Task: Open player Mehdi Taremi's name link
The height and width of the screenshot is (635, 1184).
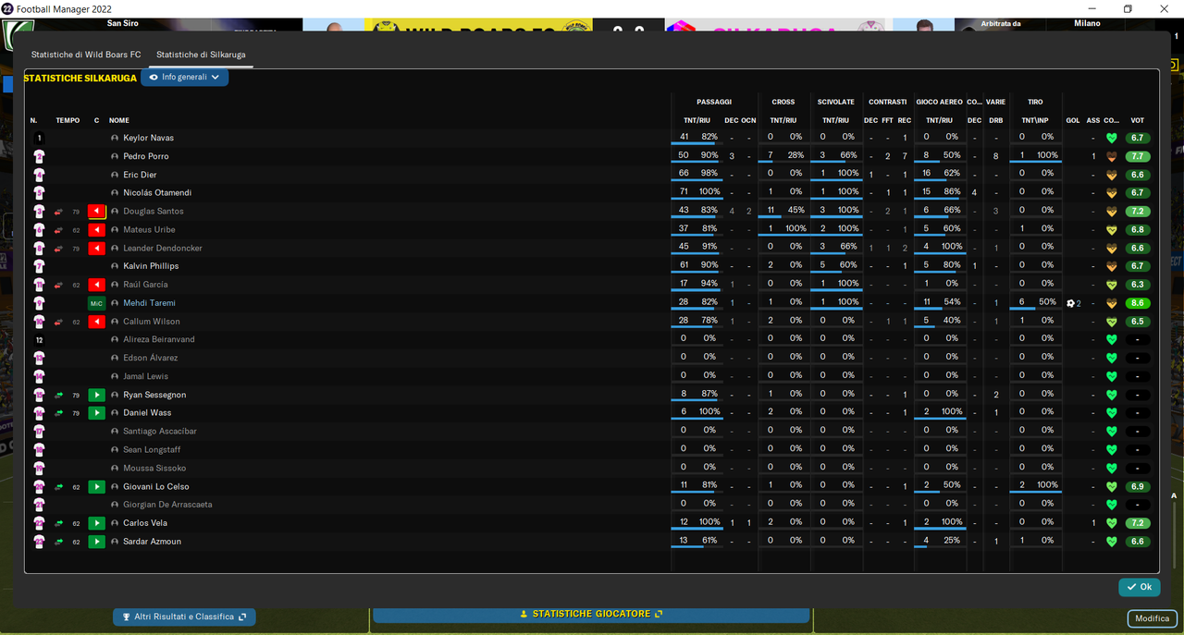Action: click(149, 303)
